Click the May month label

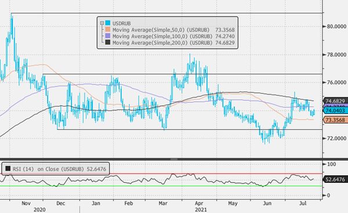pos(233,203)
